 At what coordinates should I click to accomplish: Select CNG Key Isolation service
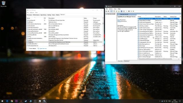pyautogui.click(x=158, y=26)
